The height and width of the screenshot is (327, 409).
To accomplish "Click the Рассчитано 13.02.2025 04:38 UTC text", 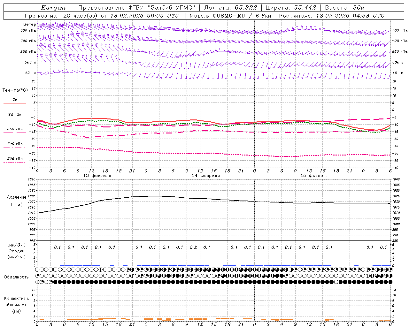I will tap(332, 16).
